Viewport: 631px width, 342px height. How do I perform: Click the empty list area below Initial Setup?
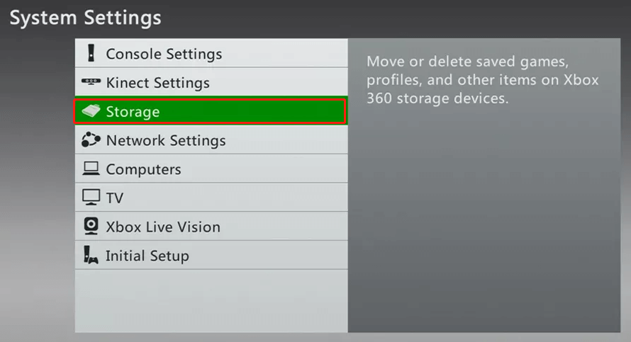[211, 301]
